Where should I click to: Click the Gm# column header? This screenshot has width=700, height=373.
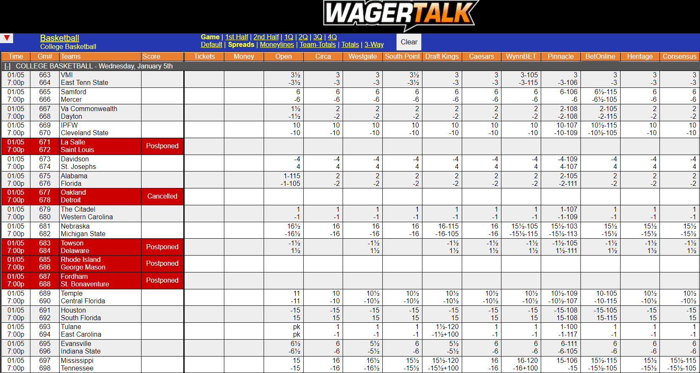(45, 57)
